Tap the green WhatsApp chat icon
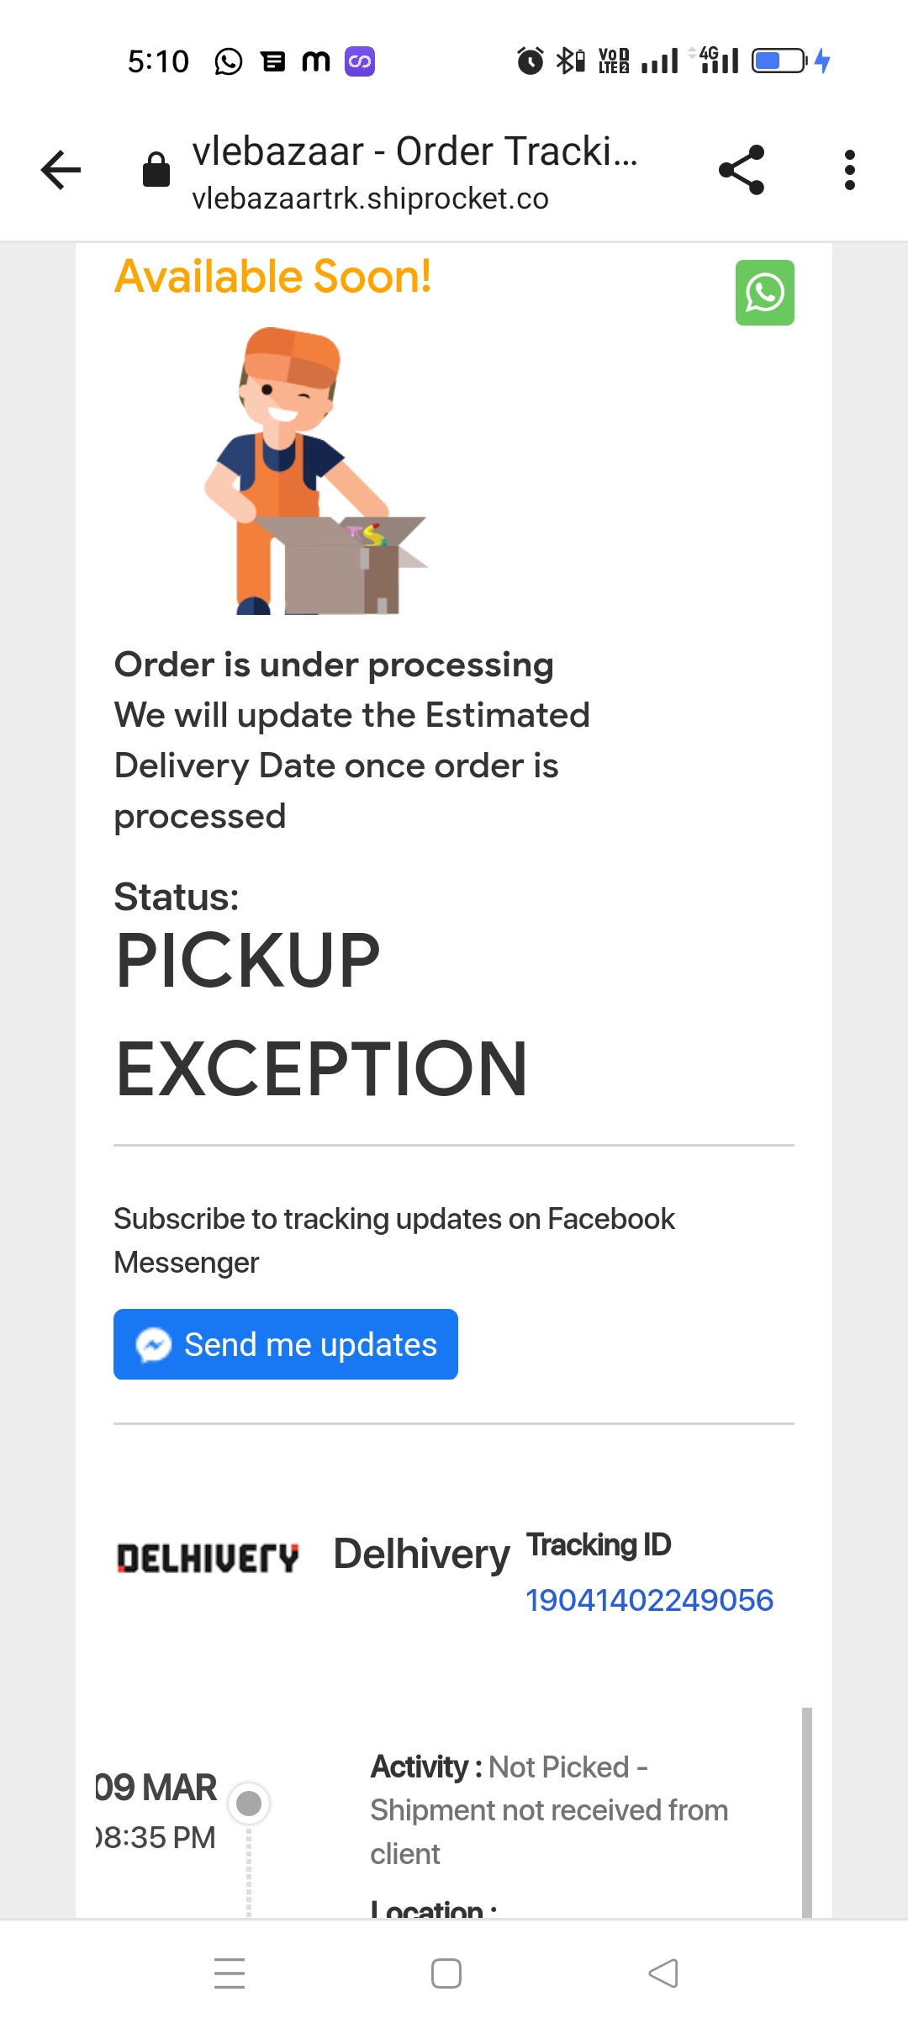 click(x=764, y=293)
